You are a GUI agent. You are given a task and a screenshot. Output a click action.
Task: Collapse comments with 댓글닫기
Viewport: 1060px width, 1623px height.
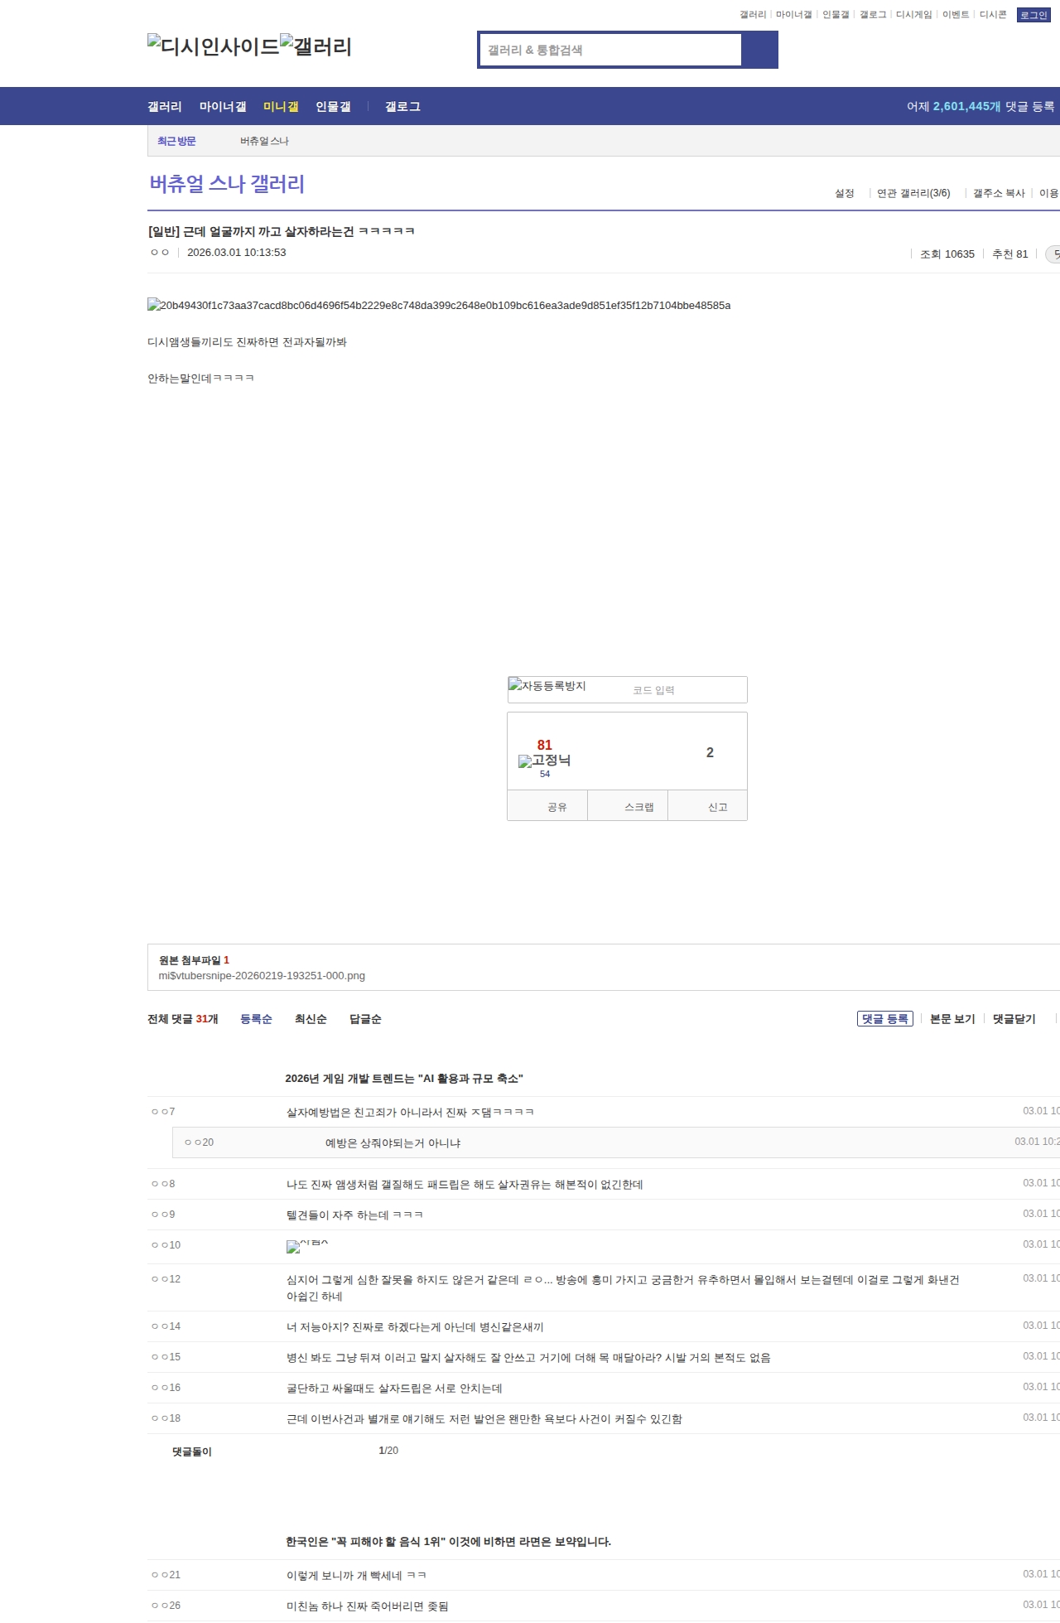pos(1014,1019)
